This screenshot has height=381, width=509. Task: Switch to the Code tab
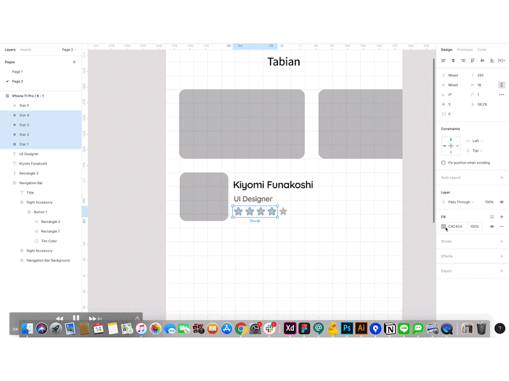pyautogui.click(x=482, y=50)
